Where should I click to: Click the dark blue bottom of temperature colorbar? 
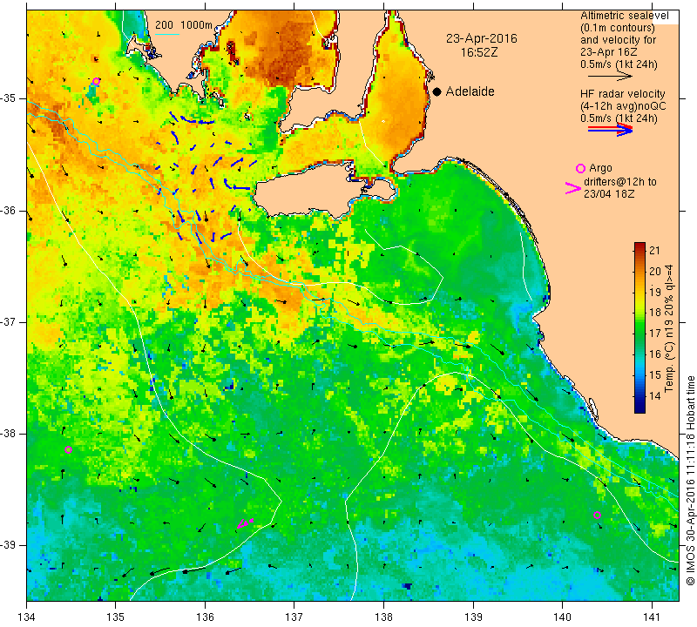[x=639, y=408]
